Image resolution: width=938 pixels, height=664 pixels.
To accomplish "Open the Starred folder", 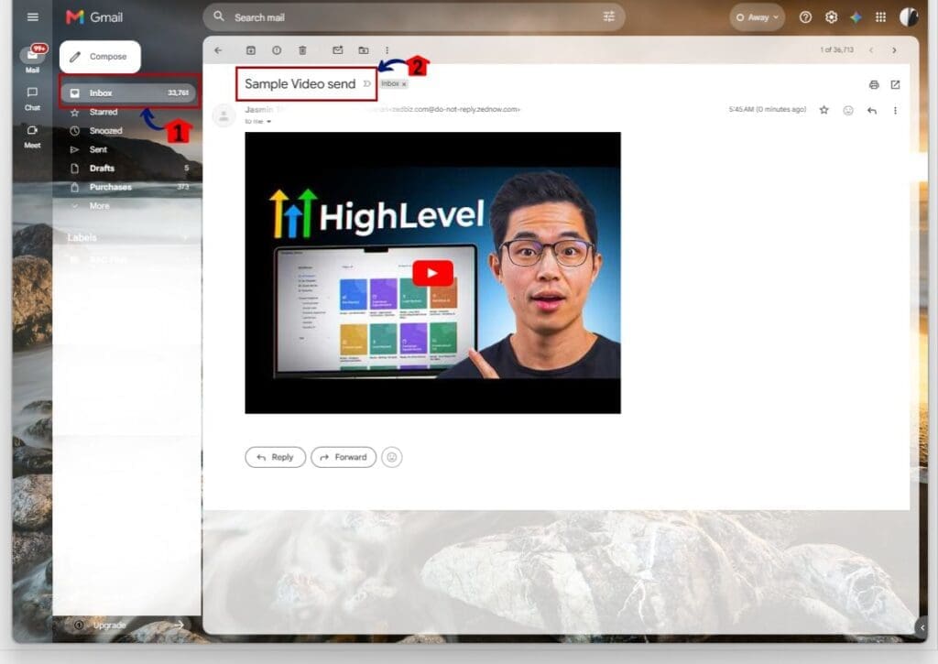I will click(104, 112).
